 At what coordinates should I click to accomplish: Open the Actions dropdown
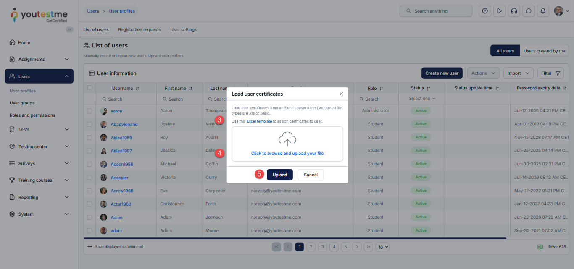click(x=483, y=73)
